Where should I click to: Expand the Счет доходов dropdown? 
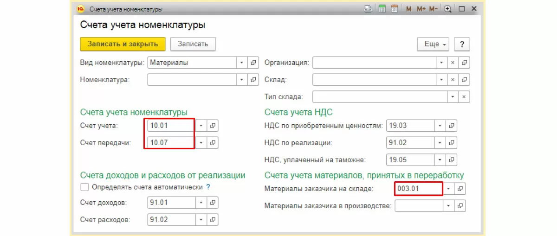(201, 203)
